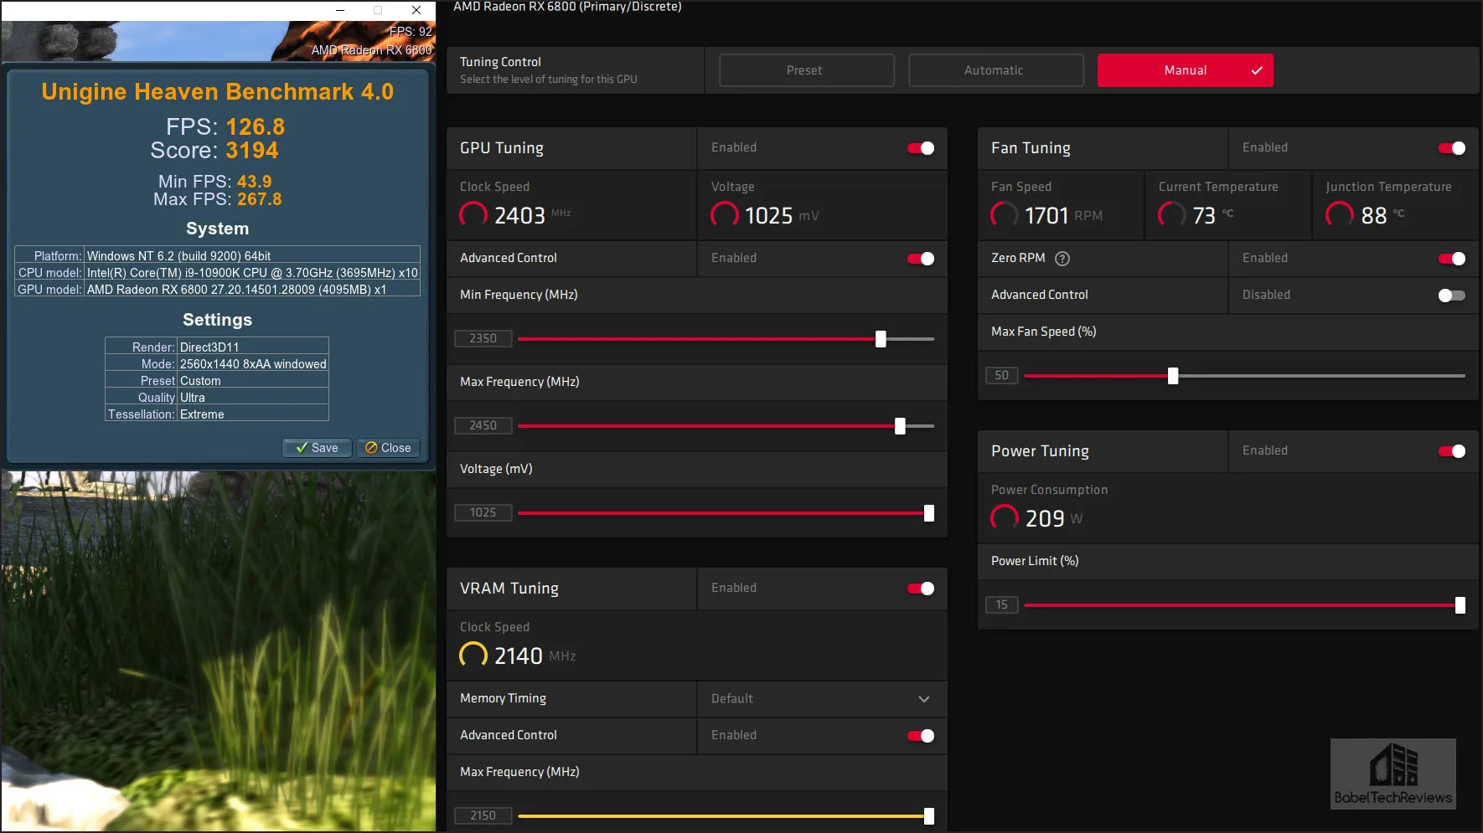Image resolution: width=1483 pixels, height=833 pixels.
Task: Maximize the Heaven Benchmark window
Action: 378,10
